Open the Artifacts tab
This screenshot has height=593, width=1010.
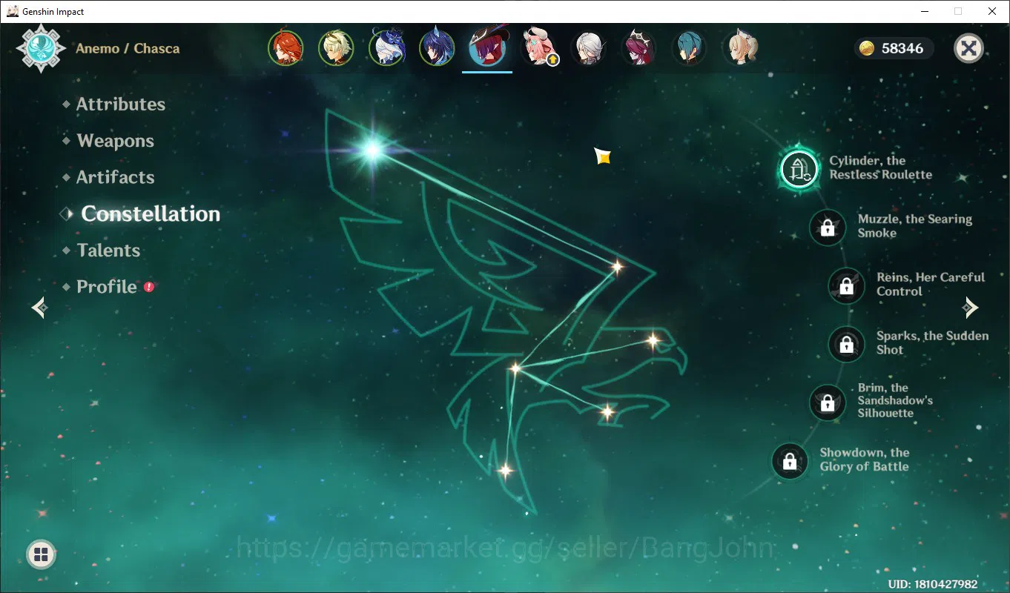click(115, 177)
